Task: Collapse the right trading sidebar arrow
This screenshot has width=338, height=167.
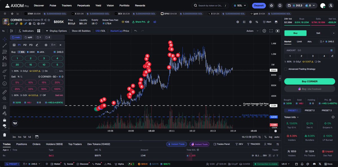Action: [280, 79]
